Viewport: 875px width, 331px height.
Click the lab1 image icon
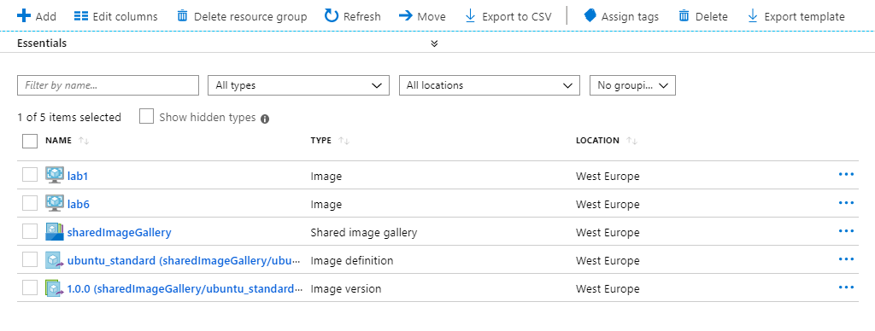pos(54,175)
